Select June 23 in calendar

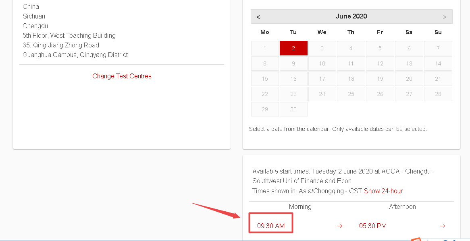[x=293, y=94]
